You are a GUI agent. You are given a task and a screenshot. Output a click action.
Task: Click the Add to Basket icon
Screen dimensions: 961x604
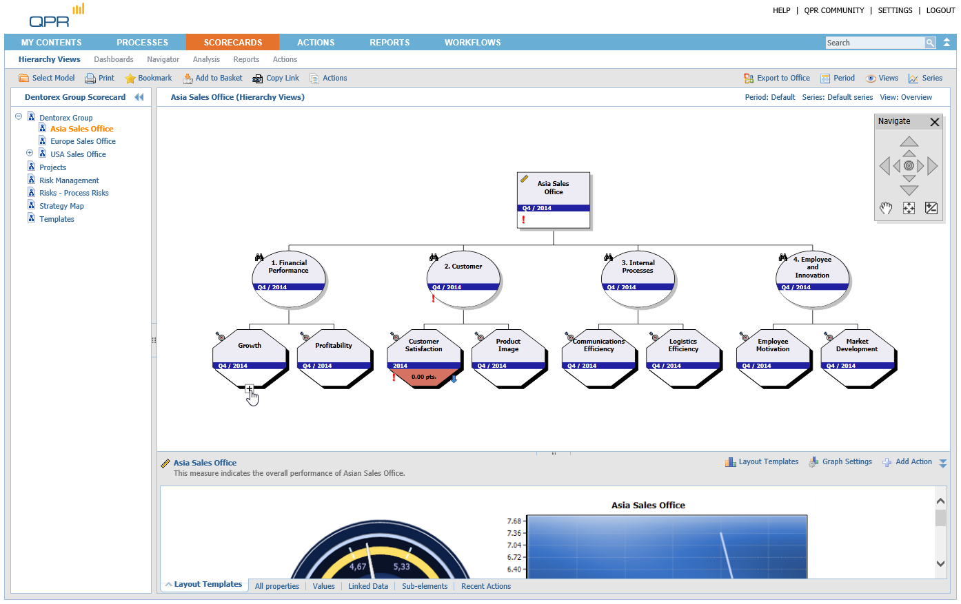188,79
